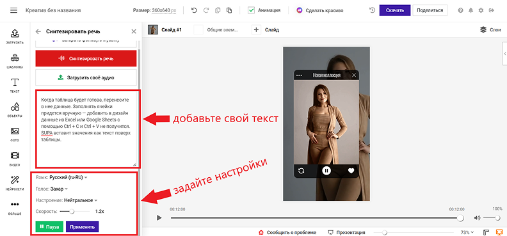Click the logout icon at top right
507x236 pixels.
[x=492, y=10]
